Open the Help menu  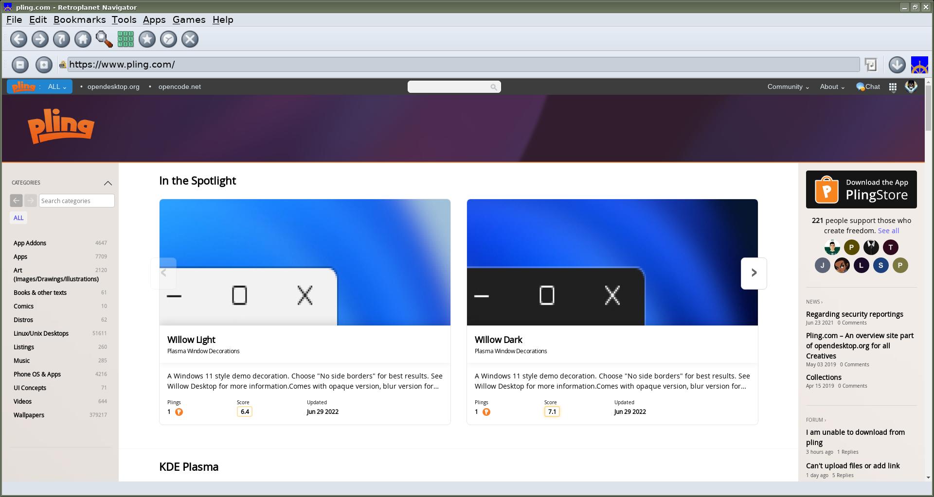[x=223, y=20]
